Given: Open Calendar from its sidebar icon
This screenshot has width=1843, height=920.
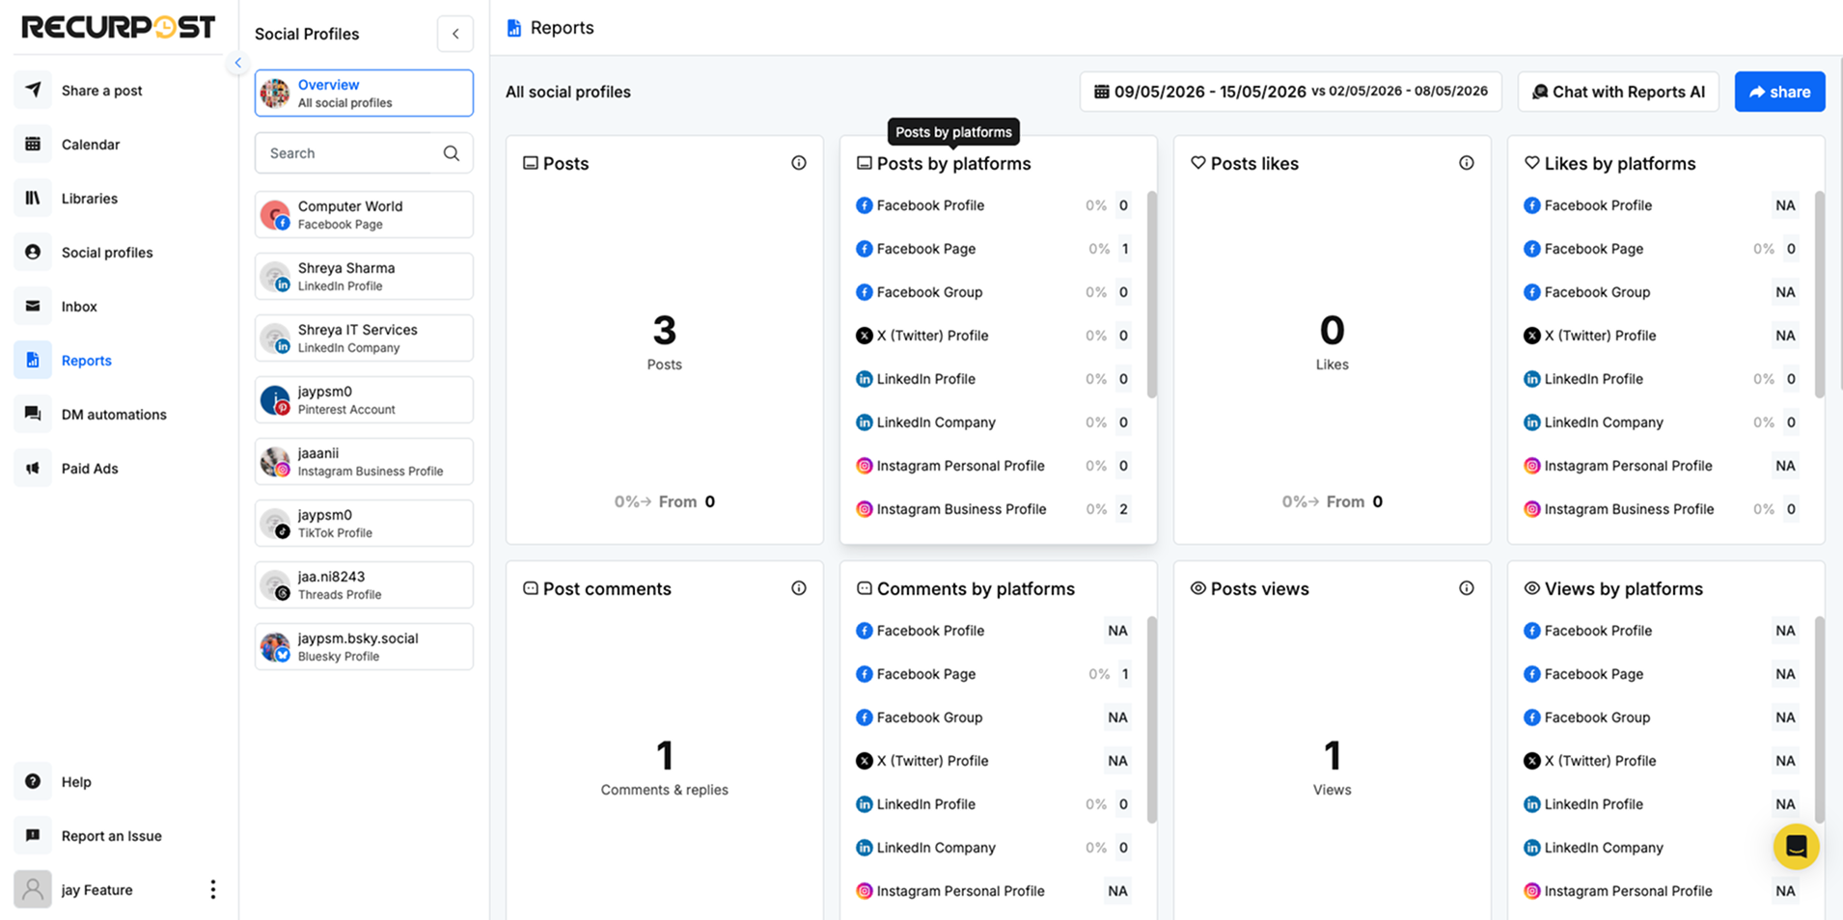Looking at the screenshot, I should coord(33,144).
